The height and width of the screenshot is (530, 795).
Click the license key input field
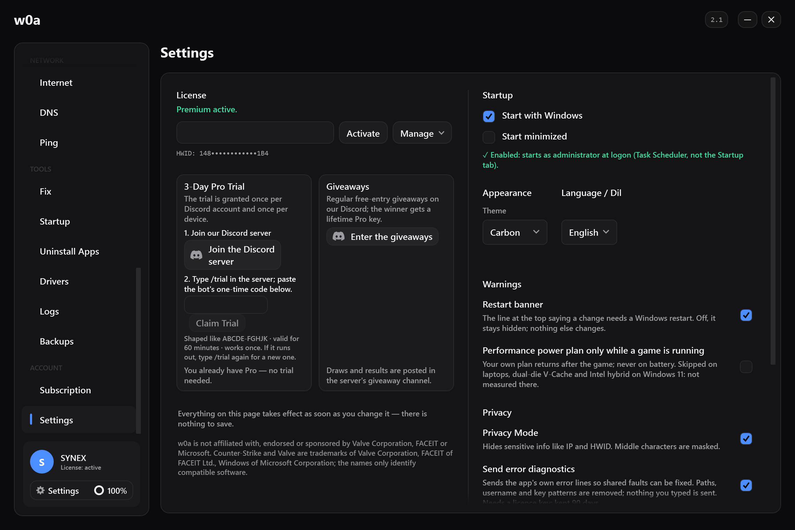coord(255,132)
